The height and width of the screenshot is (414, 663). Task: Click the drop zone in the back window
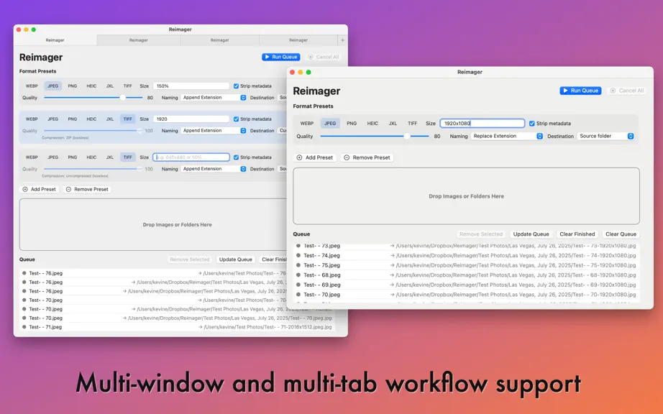pyautogui.click(x=153, y=225)
